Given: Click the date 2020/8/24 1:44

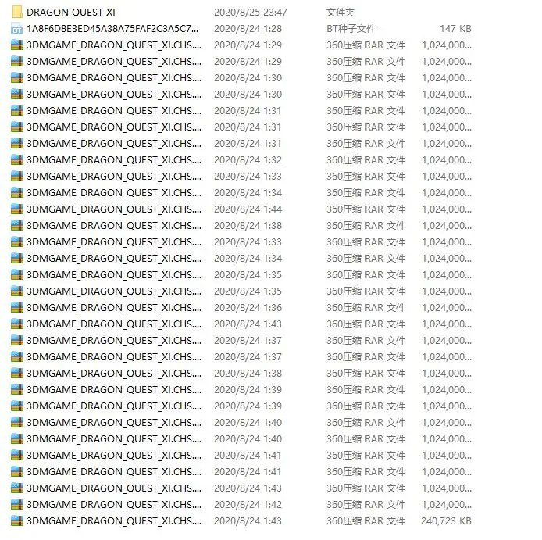Looking at the screenshot, I should click(x=248, y=209).
